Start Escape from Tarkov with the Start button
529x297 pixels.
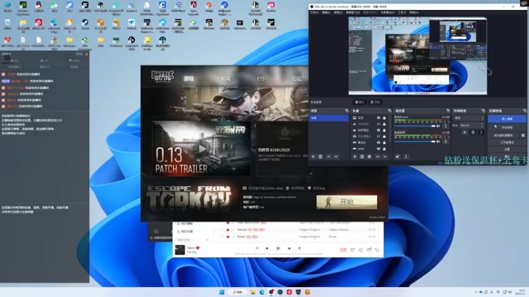coord(346,202)
